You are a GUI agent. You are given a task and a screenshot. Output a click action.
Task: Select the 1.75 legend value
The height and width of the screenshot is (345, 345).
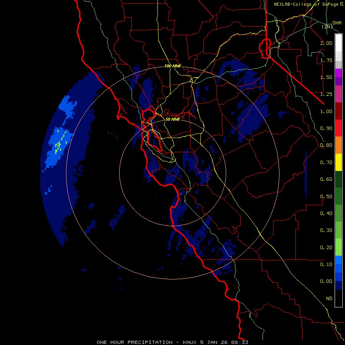click(326, 60)
